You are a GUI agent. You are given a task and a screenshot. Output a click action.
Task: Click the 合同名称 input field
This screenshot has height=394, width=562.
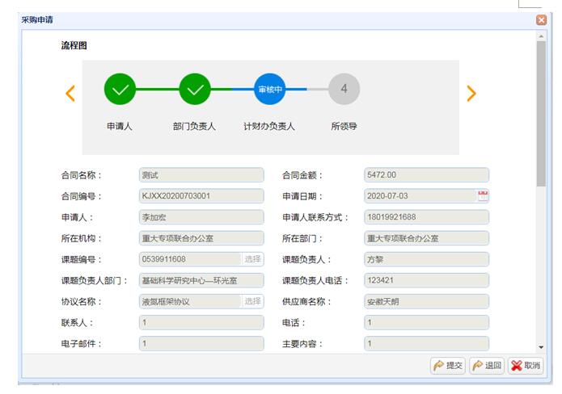[201, 175]
